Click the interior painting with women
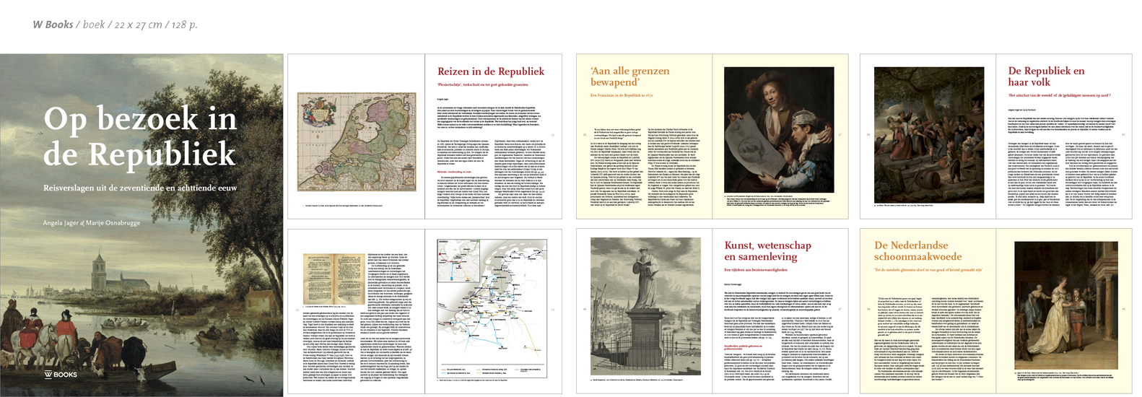The image size is (1142, 397). point(1065,307)
